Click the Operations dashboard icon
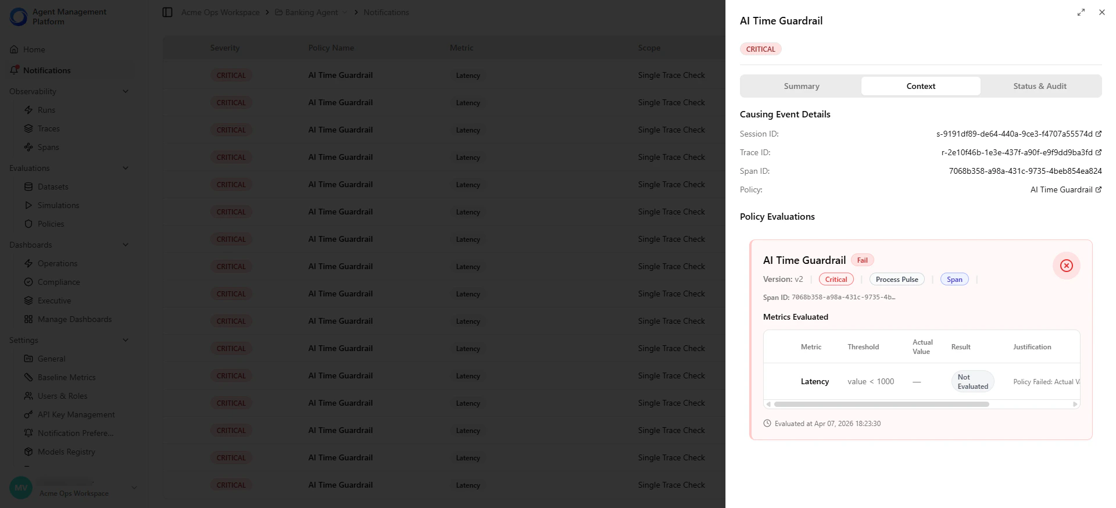1116x508 pixels. (x=28, y=263)
